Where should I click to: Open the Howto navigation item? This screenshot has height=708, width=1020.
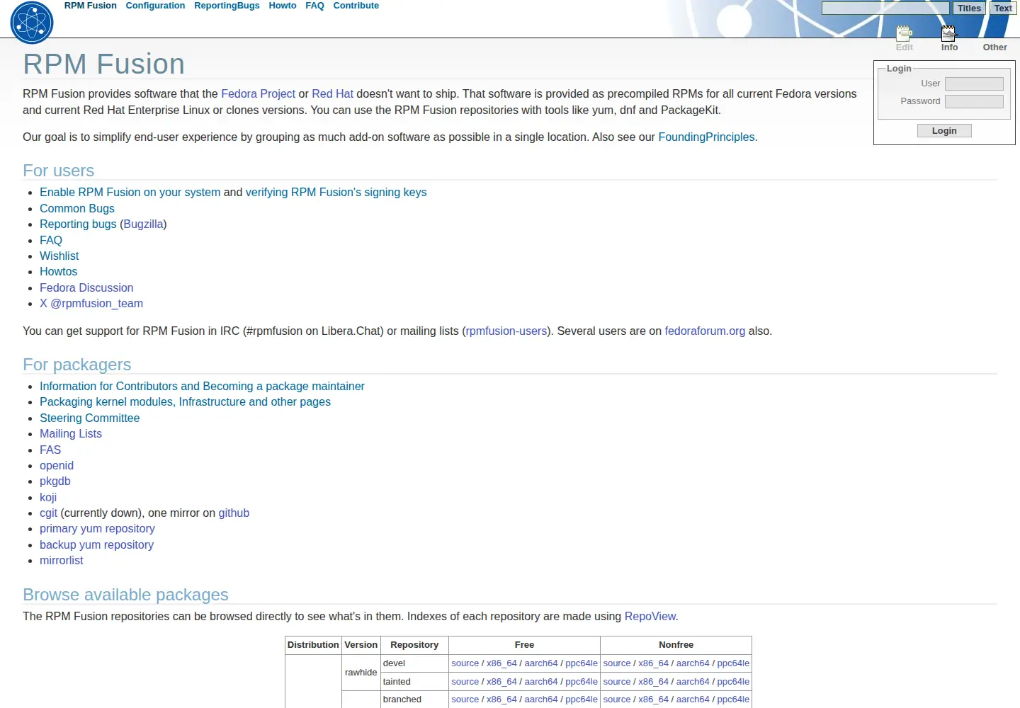(283, 6)
